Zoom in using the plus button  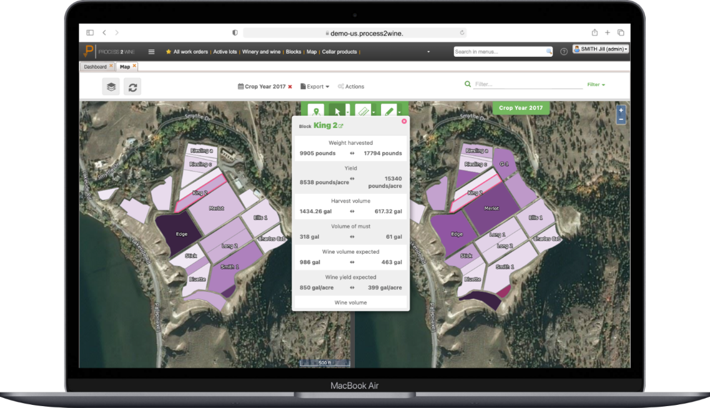620,109
